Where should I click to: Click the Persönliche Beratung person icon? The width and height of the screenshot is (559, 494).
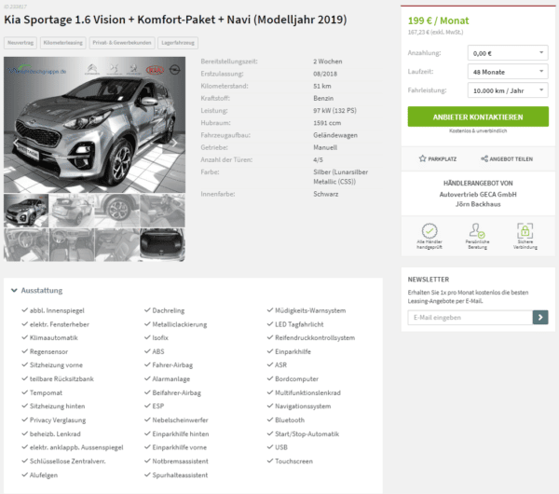click(x=477, y=231)
